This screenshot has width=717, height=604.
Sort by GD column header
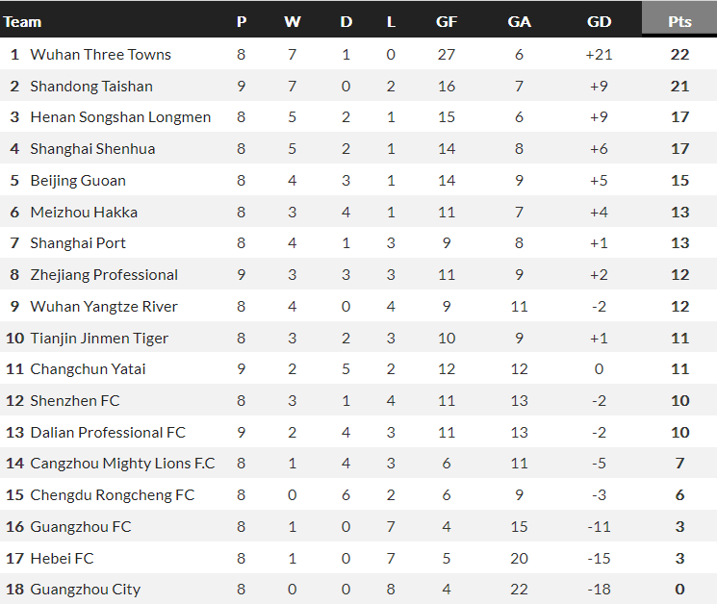[599, 21]
